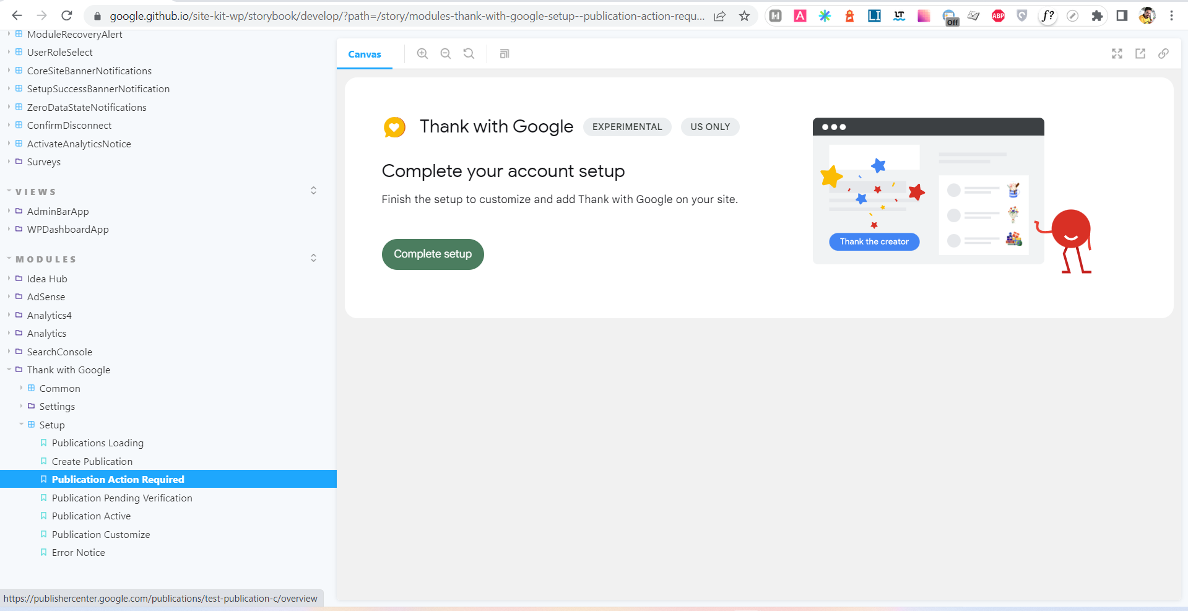Open the Publication Active story
Viewport: 1188px width, 611px height.
(x=91, y=516)
